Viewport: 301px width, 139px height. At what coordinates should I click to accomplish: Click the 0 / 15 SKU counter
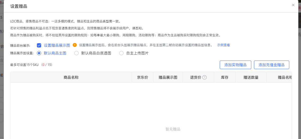tap(47, 65)
